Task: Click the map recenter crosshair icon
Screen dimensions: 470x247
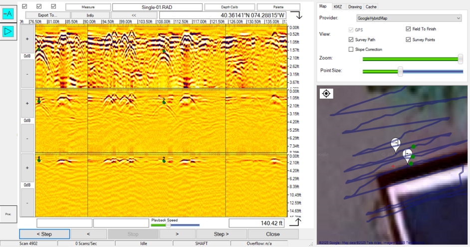Action: [326, 93]
